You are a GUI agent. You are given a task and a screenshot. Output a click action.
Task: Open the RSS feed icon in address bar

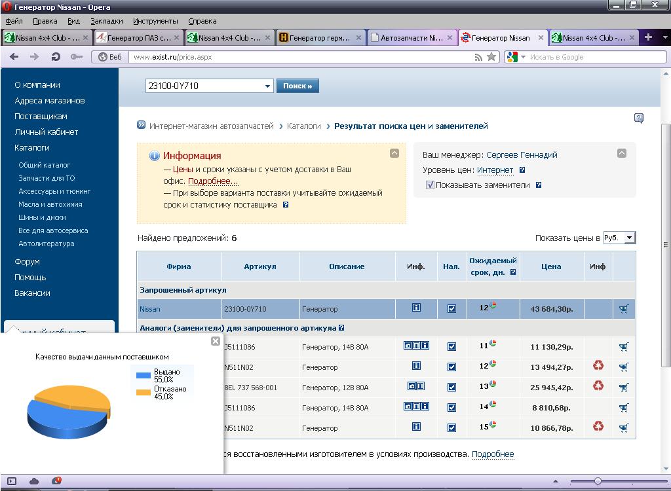pos(478,58)
